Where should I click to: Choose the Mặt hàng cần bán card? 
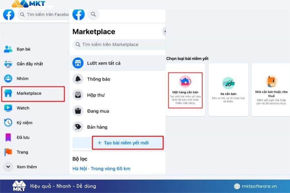pos(185,90)
